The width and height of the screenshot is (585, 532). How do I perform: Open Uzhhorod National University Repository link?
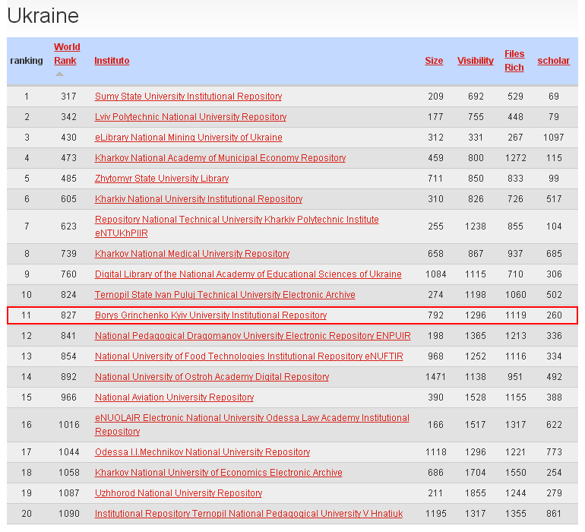pos(179,493)
